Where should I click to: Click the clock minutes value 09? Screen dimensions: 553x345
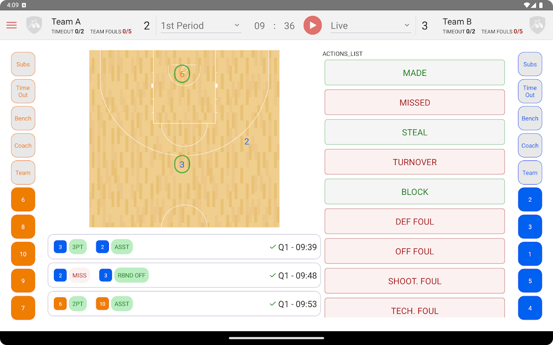260,26
